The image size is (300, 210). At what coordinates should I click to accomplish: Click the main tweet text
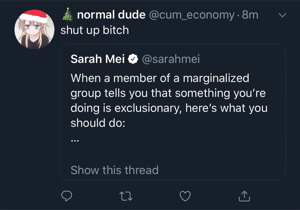[x=95, y=31]
